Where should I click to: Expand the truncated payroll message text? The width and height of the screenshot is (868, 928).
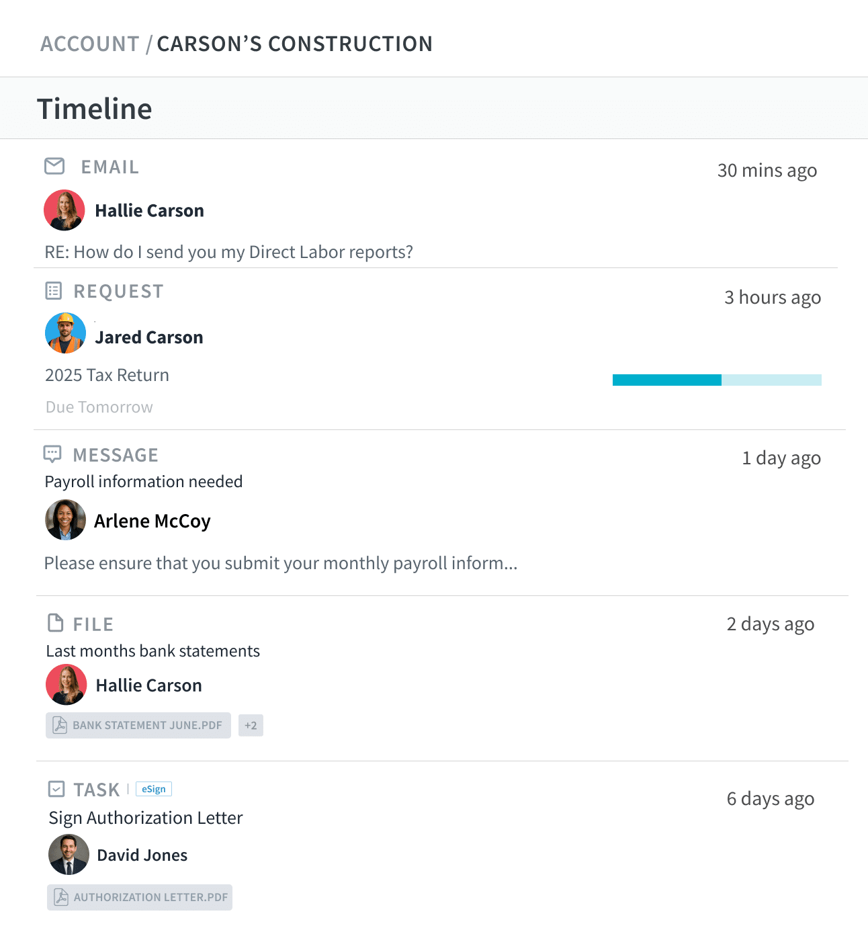click(280, 563)
